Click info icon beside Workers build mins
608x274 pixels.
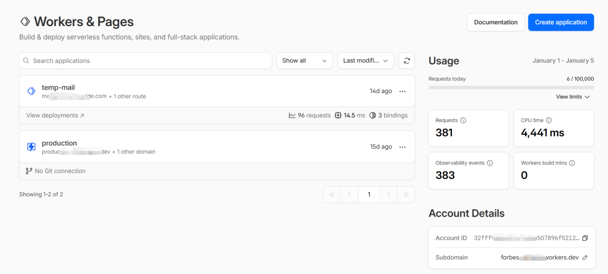(572, 163)
